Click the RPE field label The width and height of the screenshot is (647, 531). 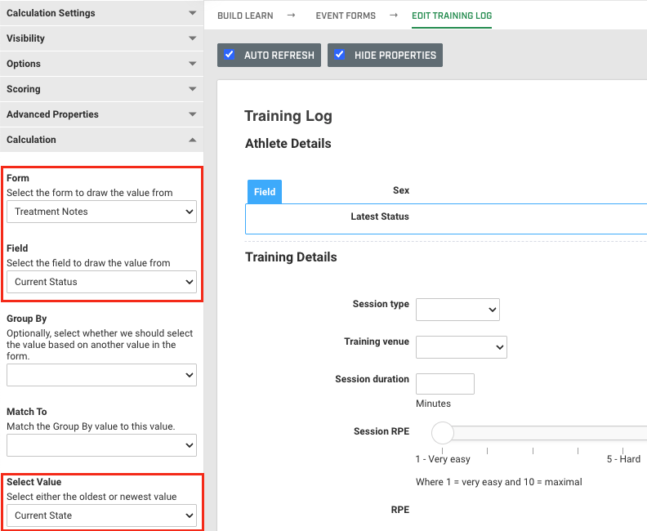399,510
